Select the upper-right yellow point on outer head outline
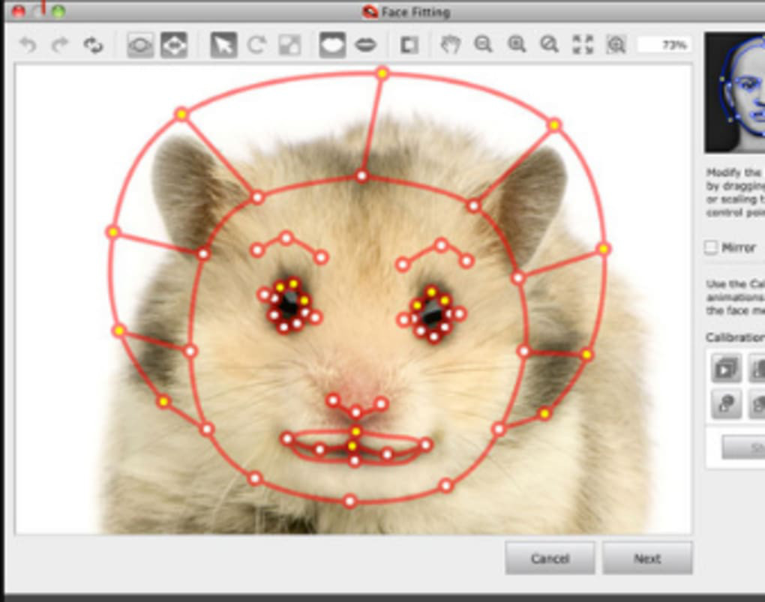 click(x=554, y=125)
